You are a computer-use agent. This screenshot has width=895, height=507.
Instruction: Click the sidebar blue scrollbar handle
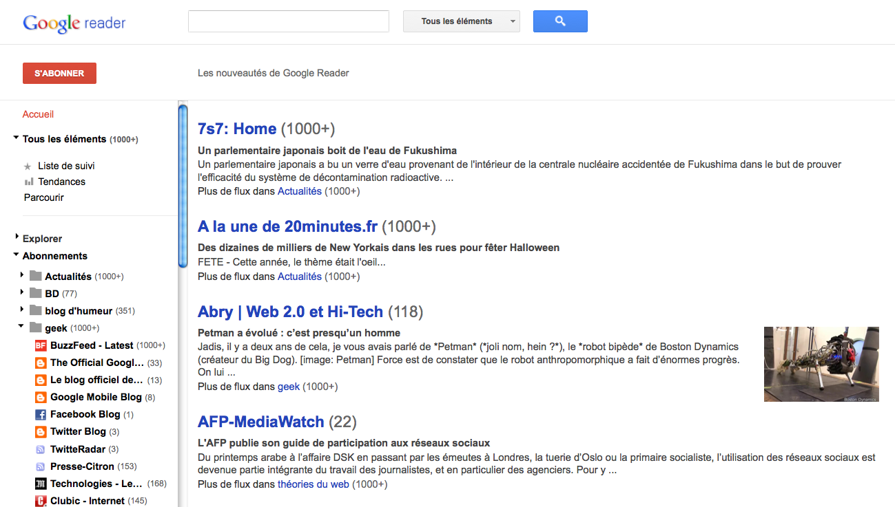(x=183, y=186)
